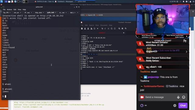Viewport: 195px width, 110px height.
Task: Close the Untitled 1 tab in Mousepad
Action: [x=124, y=33]
